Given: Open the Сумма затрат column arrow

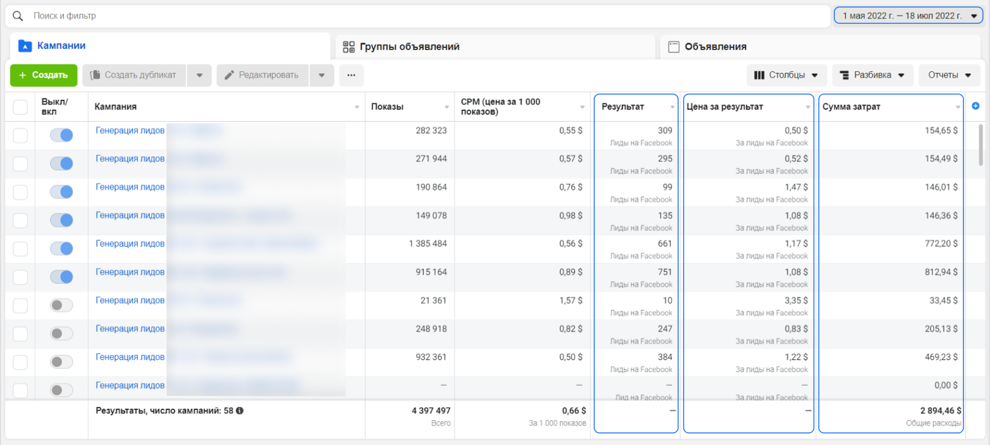Looking at the screenshot, I should point(958,107).
